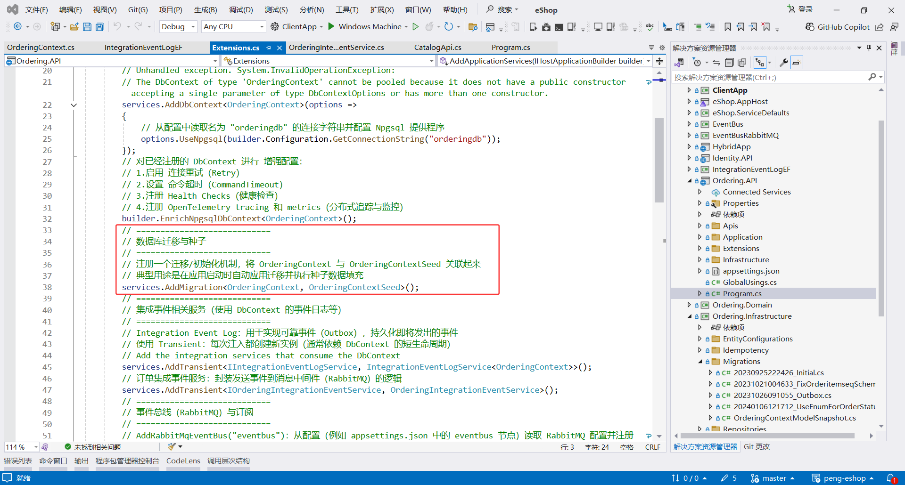The image size is (905, 485).
Task: Open file using the folder icon
Action: 74,27
